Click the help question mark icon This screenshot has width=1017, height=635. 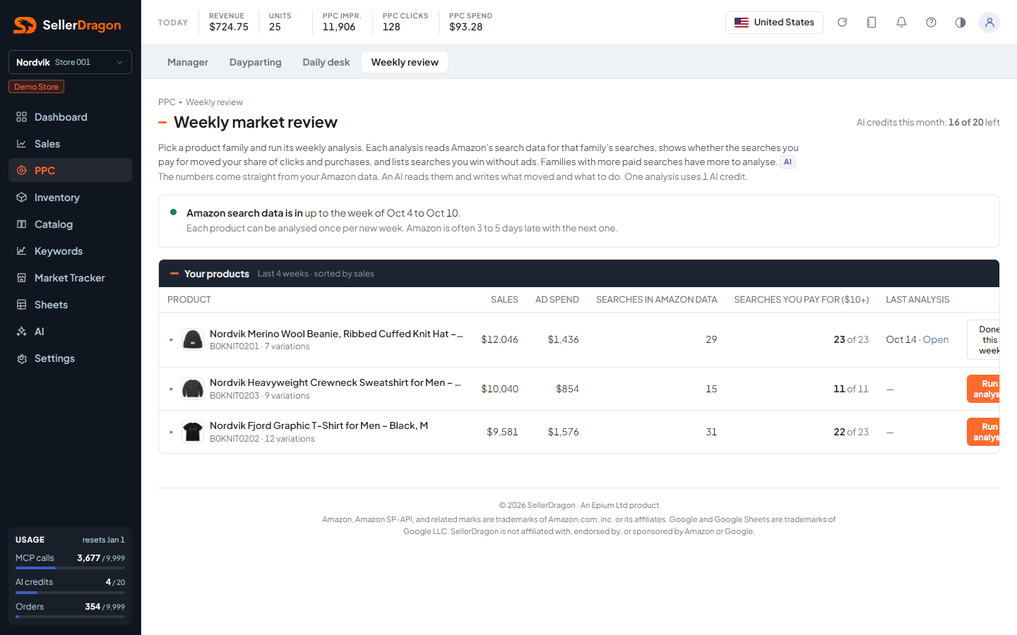click(x=931, y=23)
